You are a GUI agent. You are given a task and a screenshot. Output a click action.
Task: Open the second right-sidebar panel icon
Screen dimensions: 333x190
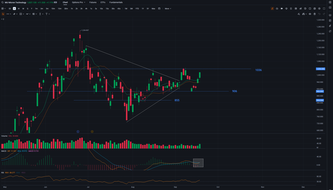coord(330,7)
